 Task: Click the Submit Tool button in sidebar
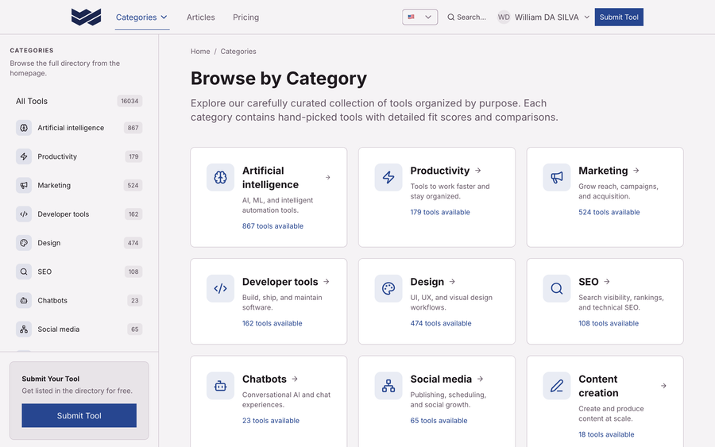tap(79, 415)
